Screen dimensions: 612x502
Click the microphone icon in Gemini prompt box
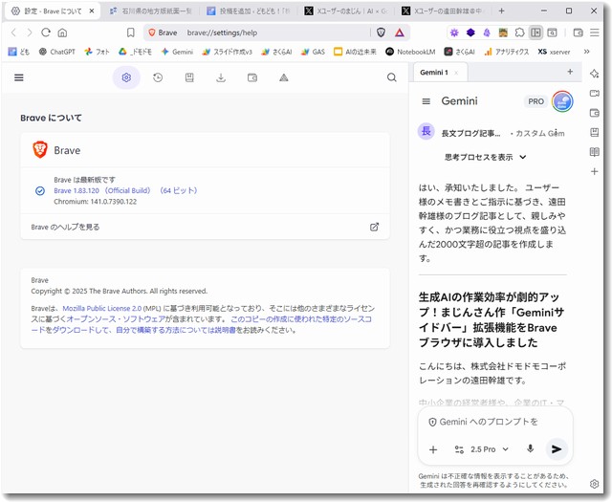pyautogui.click(x=530, y=448)
